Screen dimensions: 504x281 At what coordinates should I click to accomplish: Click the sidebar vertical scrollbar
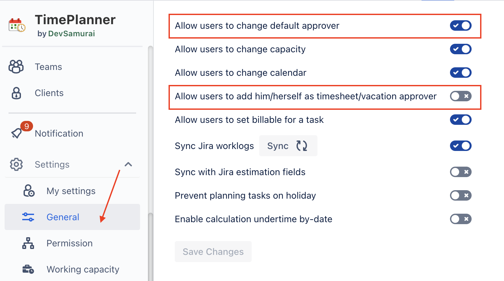coord(151,163)
